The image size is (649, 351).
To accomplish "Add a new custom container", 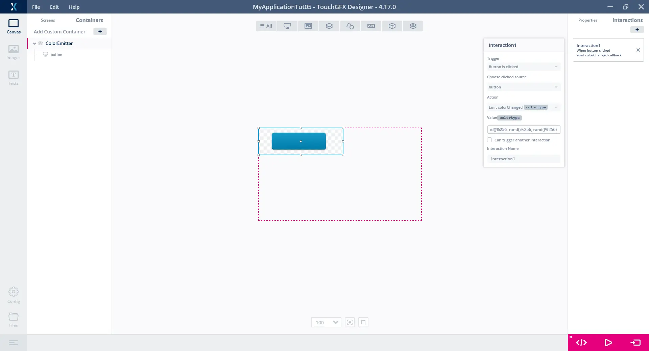I will (x=100, y=31).
